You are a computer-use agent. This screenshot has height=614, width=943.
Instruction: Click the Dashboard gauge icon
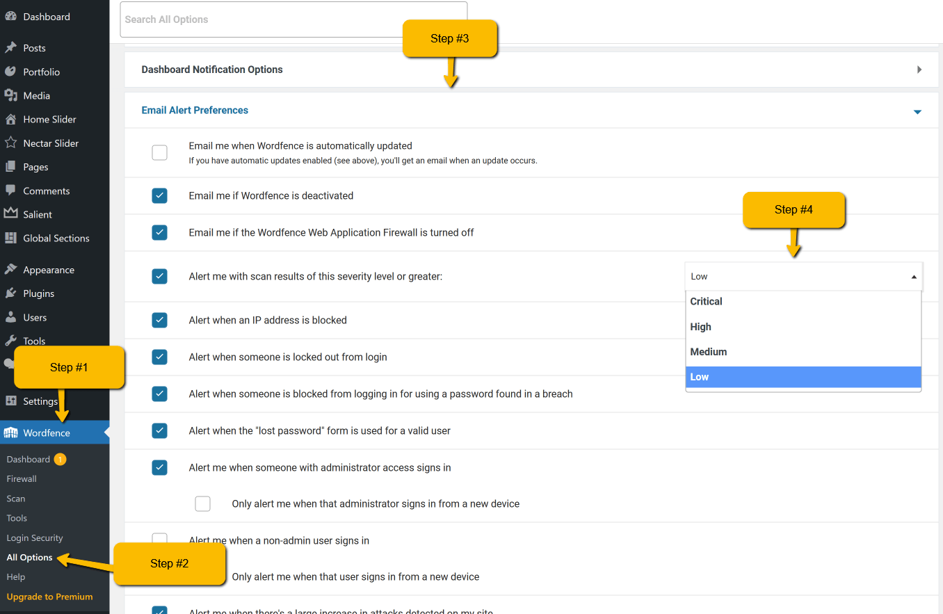(x=10, y=17)
